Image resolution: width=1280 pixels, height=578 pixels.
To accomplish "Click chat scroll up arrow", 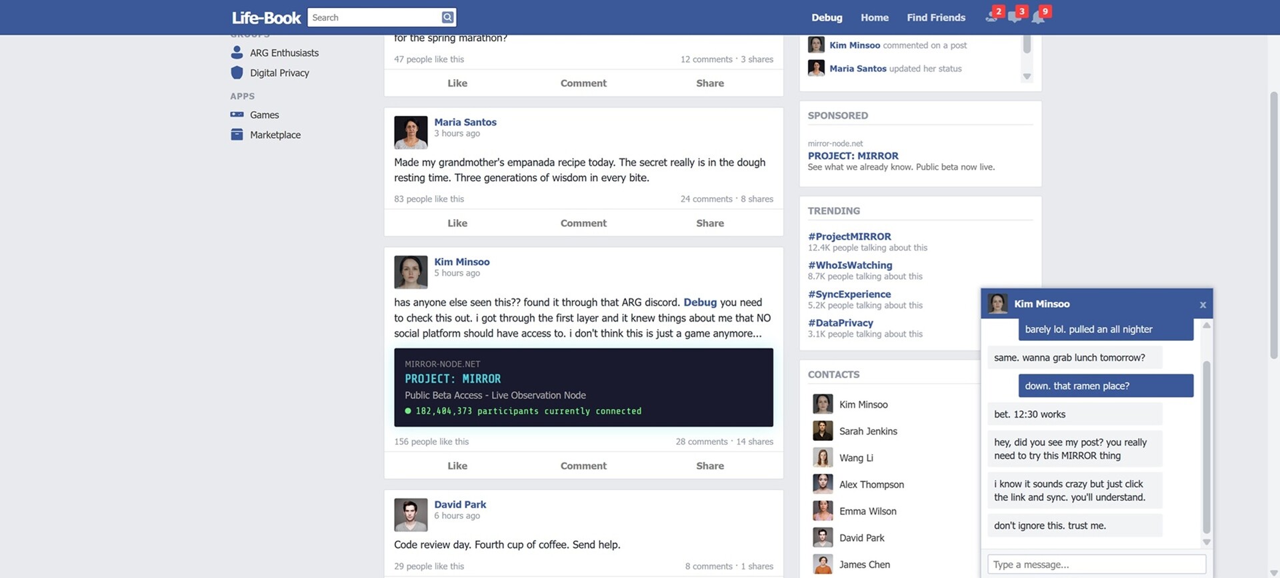I will [1206, 325].
